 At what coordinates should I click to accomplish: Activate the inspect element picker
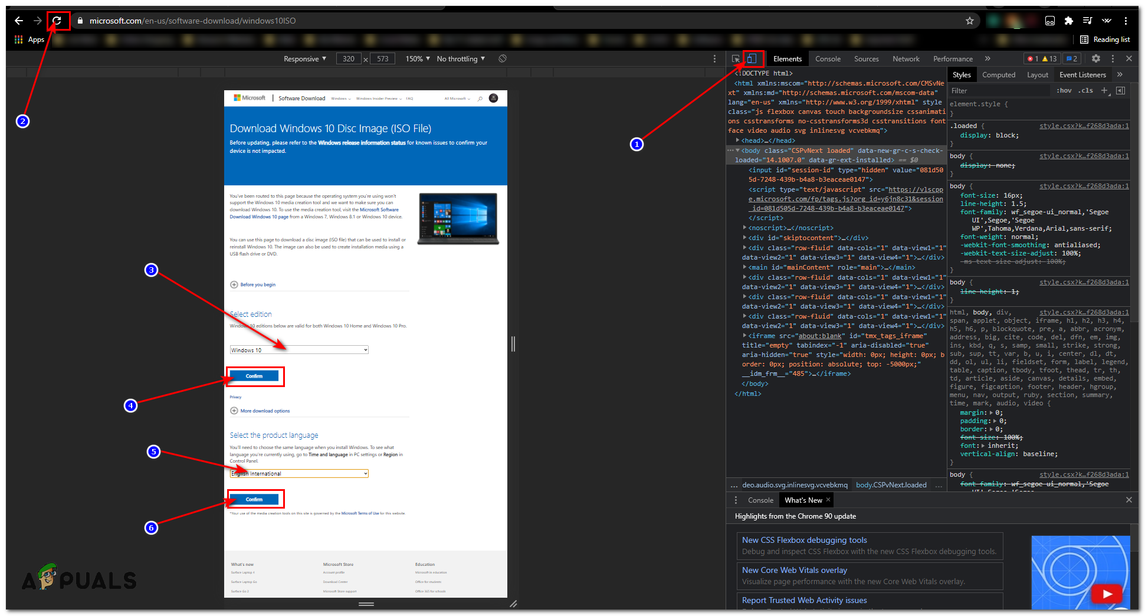[736, 59]
